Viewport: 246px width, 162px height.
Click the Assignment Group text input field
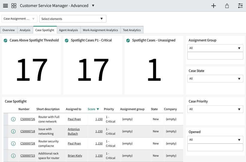[x=215, y=56]
